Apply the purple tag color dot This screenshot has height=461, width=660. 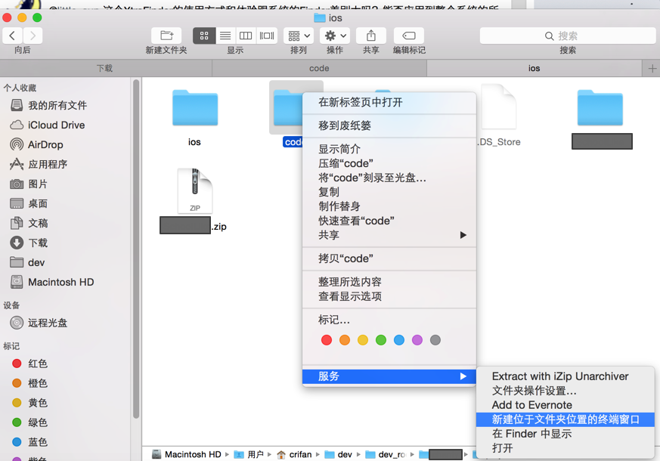pyautogui.click(x=417, y=340)
